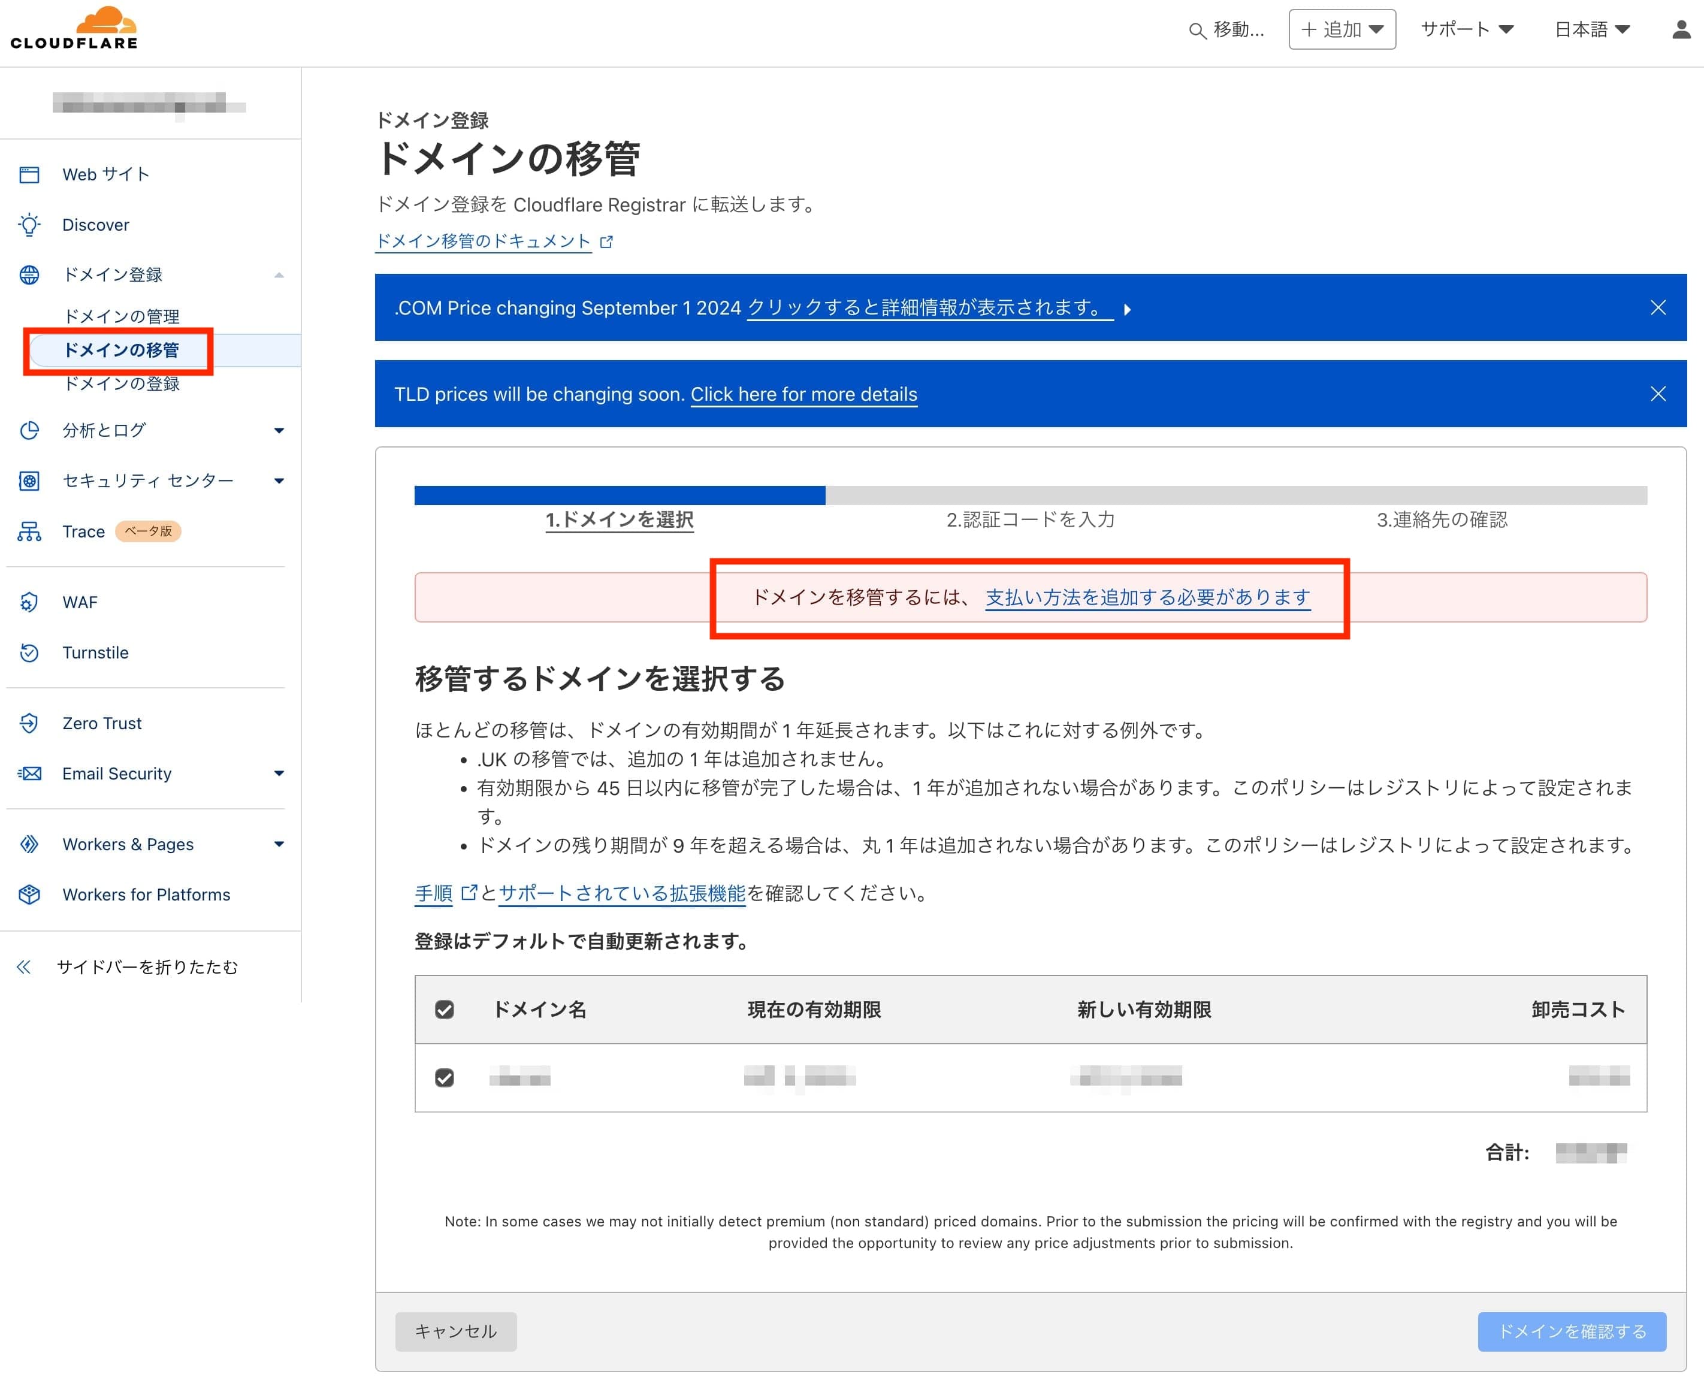The width and height of the screenshot is (1704, 1390).
Task: Expand the Email Security section arrow
Action: 279,773
